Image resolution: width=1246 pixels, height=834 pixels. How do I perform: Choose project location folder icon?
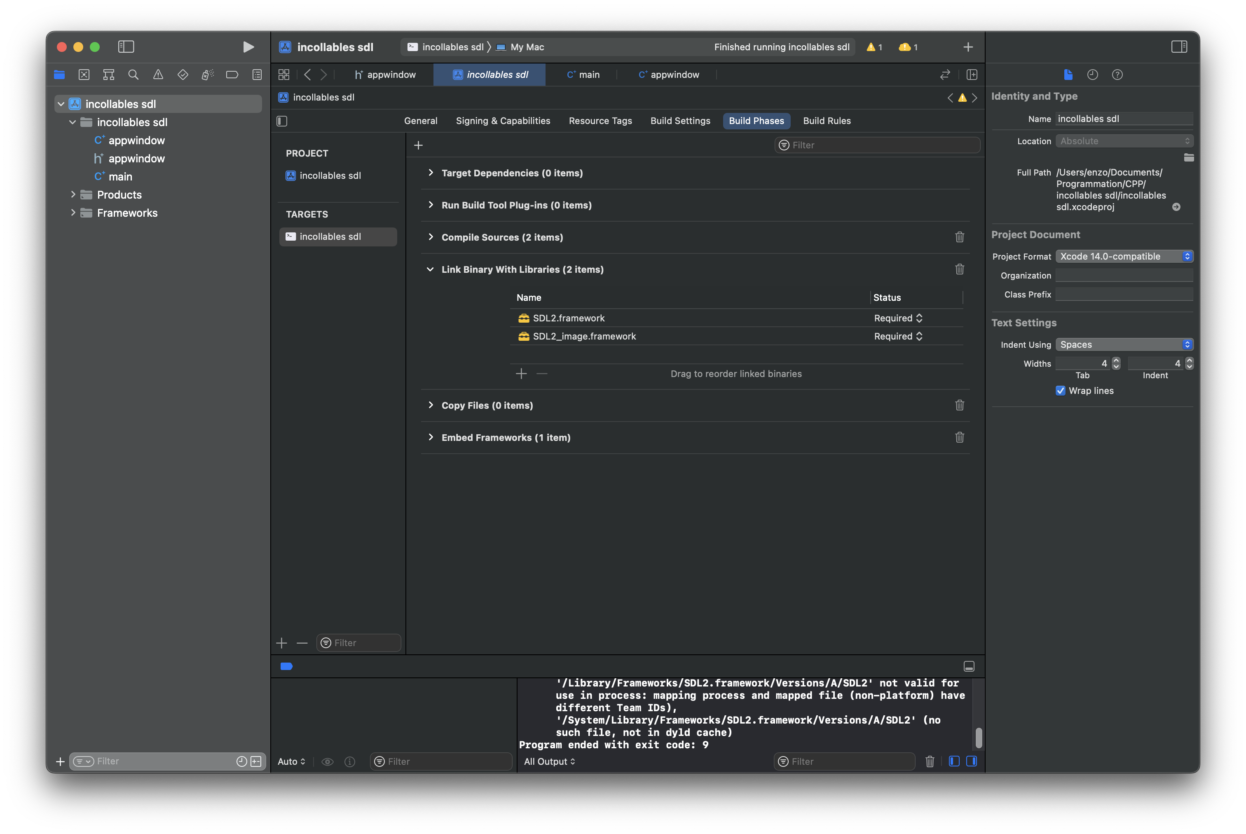click(1189, 157)
